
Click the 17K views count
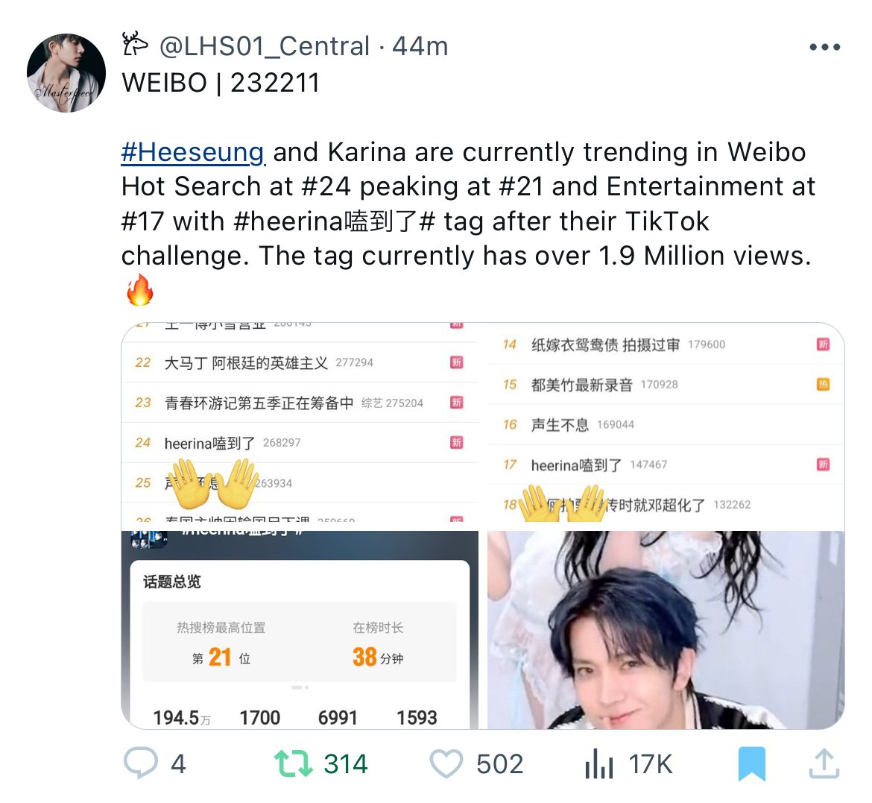(650, 764)
